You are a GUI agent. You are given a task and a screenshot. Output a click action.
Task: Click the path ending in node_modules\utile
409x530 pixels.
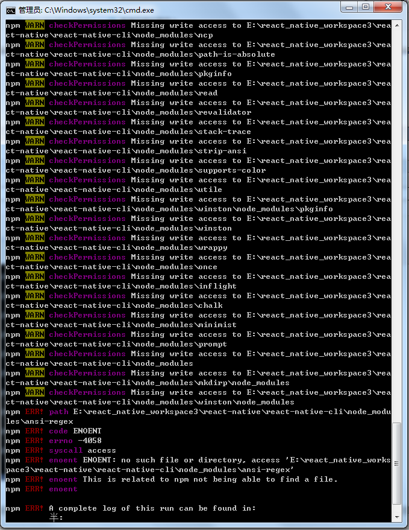pos(114,190)
